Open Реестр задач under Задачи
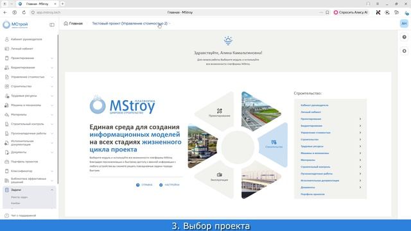Screen dimensions: 411x231 (19, 197)
